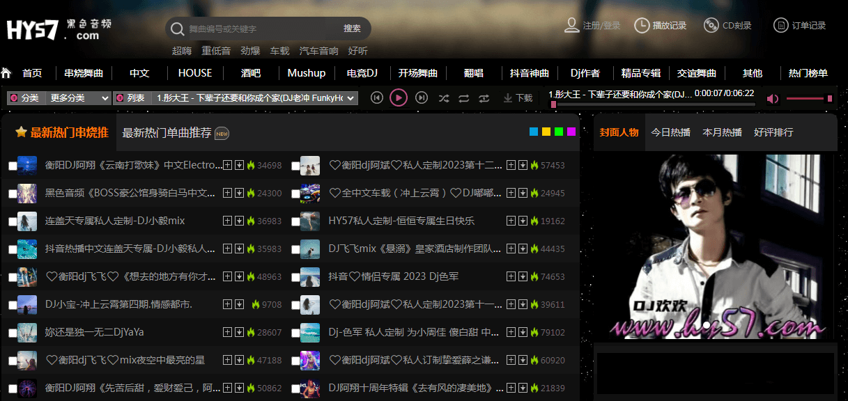Skip to the next track

421,98
